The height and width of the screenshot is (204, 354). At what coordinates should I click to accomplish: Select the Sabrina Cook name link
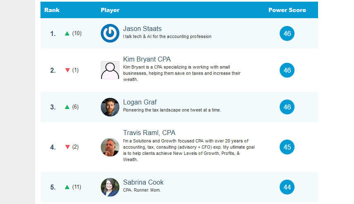click(x=143, y=182)
